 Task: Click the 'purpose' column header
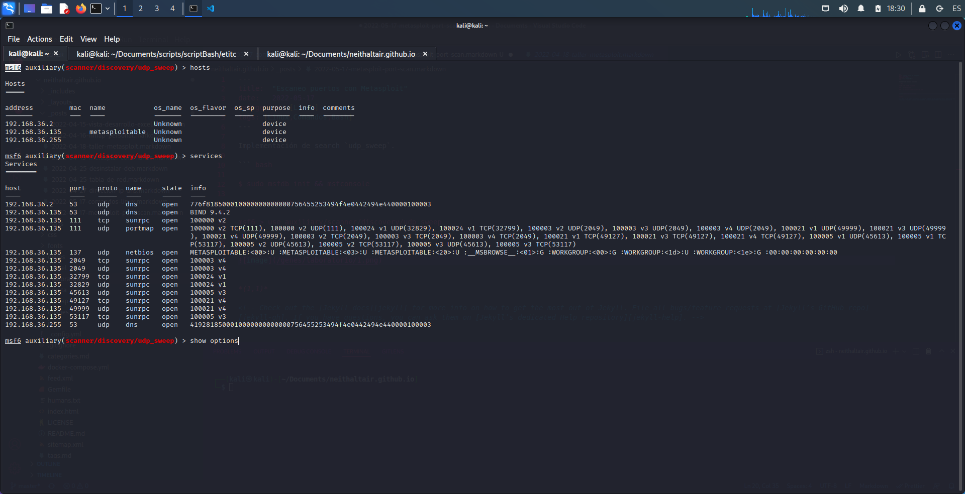click(276, 108)
